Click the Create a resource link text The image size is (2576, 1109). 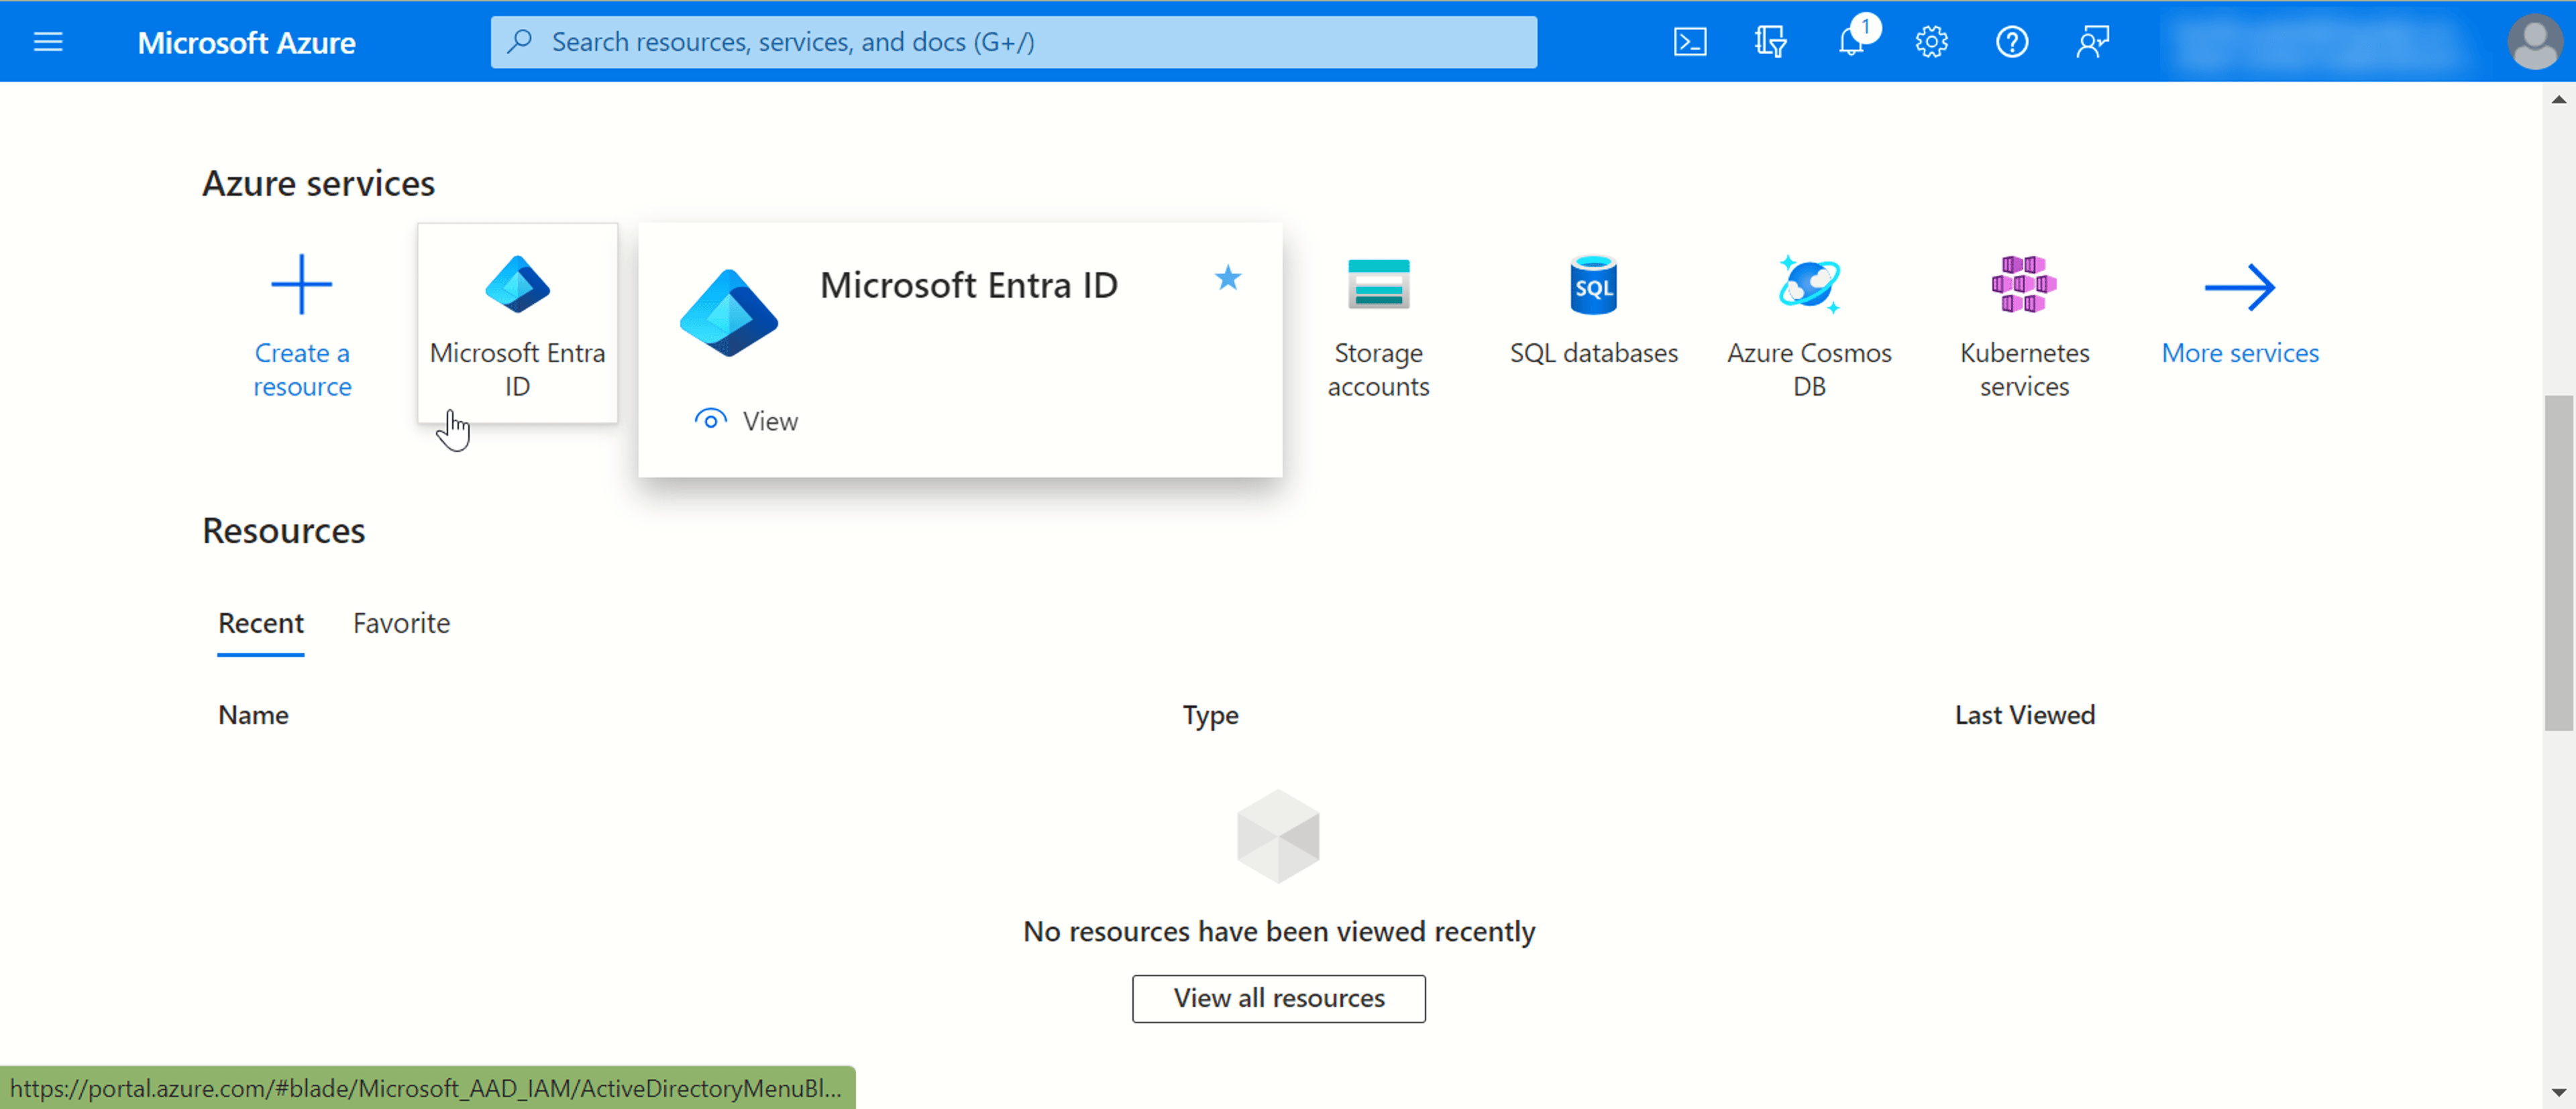coord(301,369)
